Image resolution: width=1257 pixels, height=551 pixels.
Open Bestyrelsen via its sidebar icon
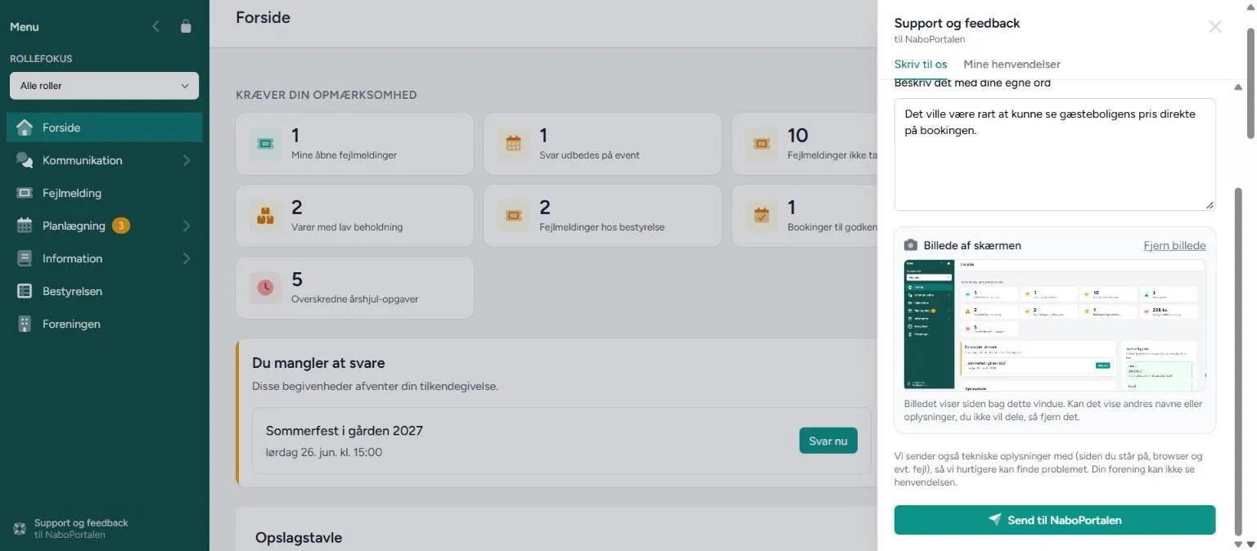25,291
